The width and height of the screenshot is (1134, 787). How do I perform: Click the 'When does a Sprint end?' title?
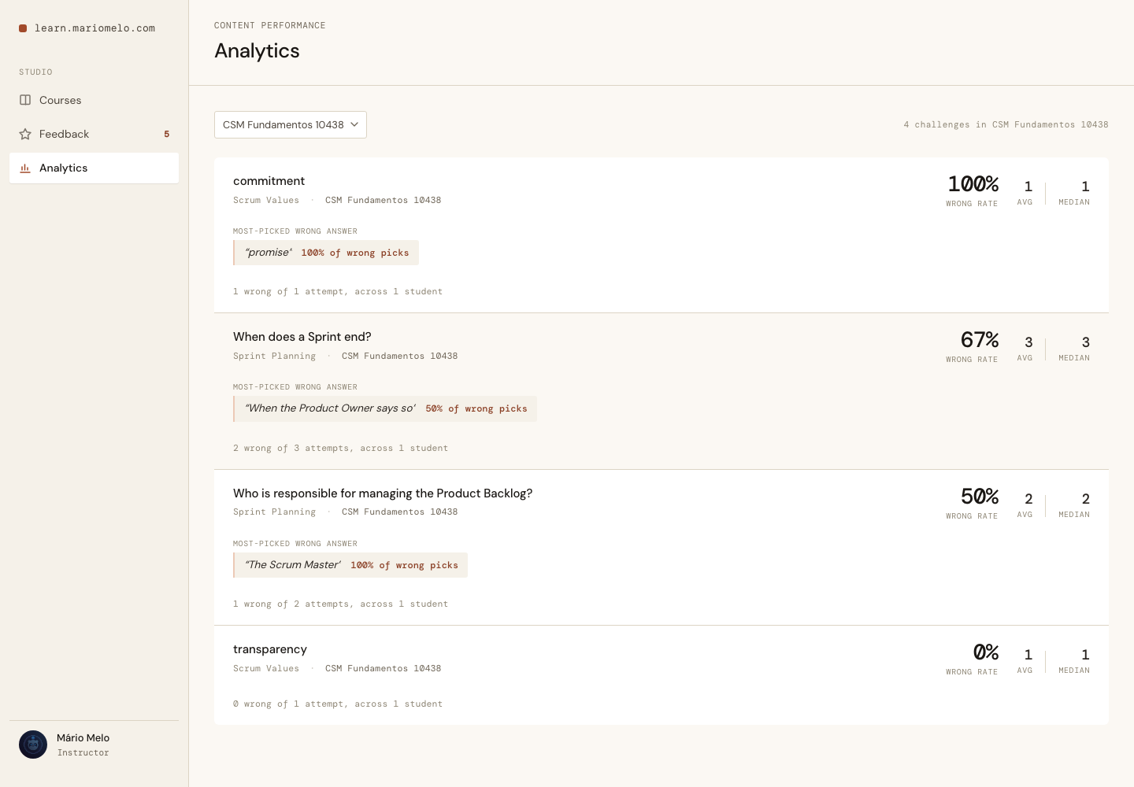302,337
